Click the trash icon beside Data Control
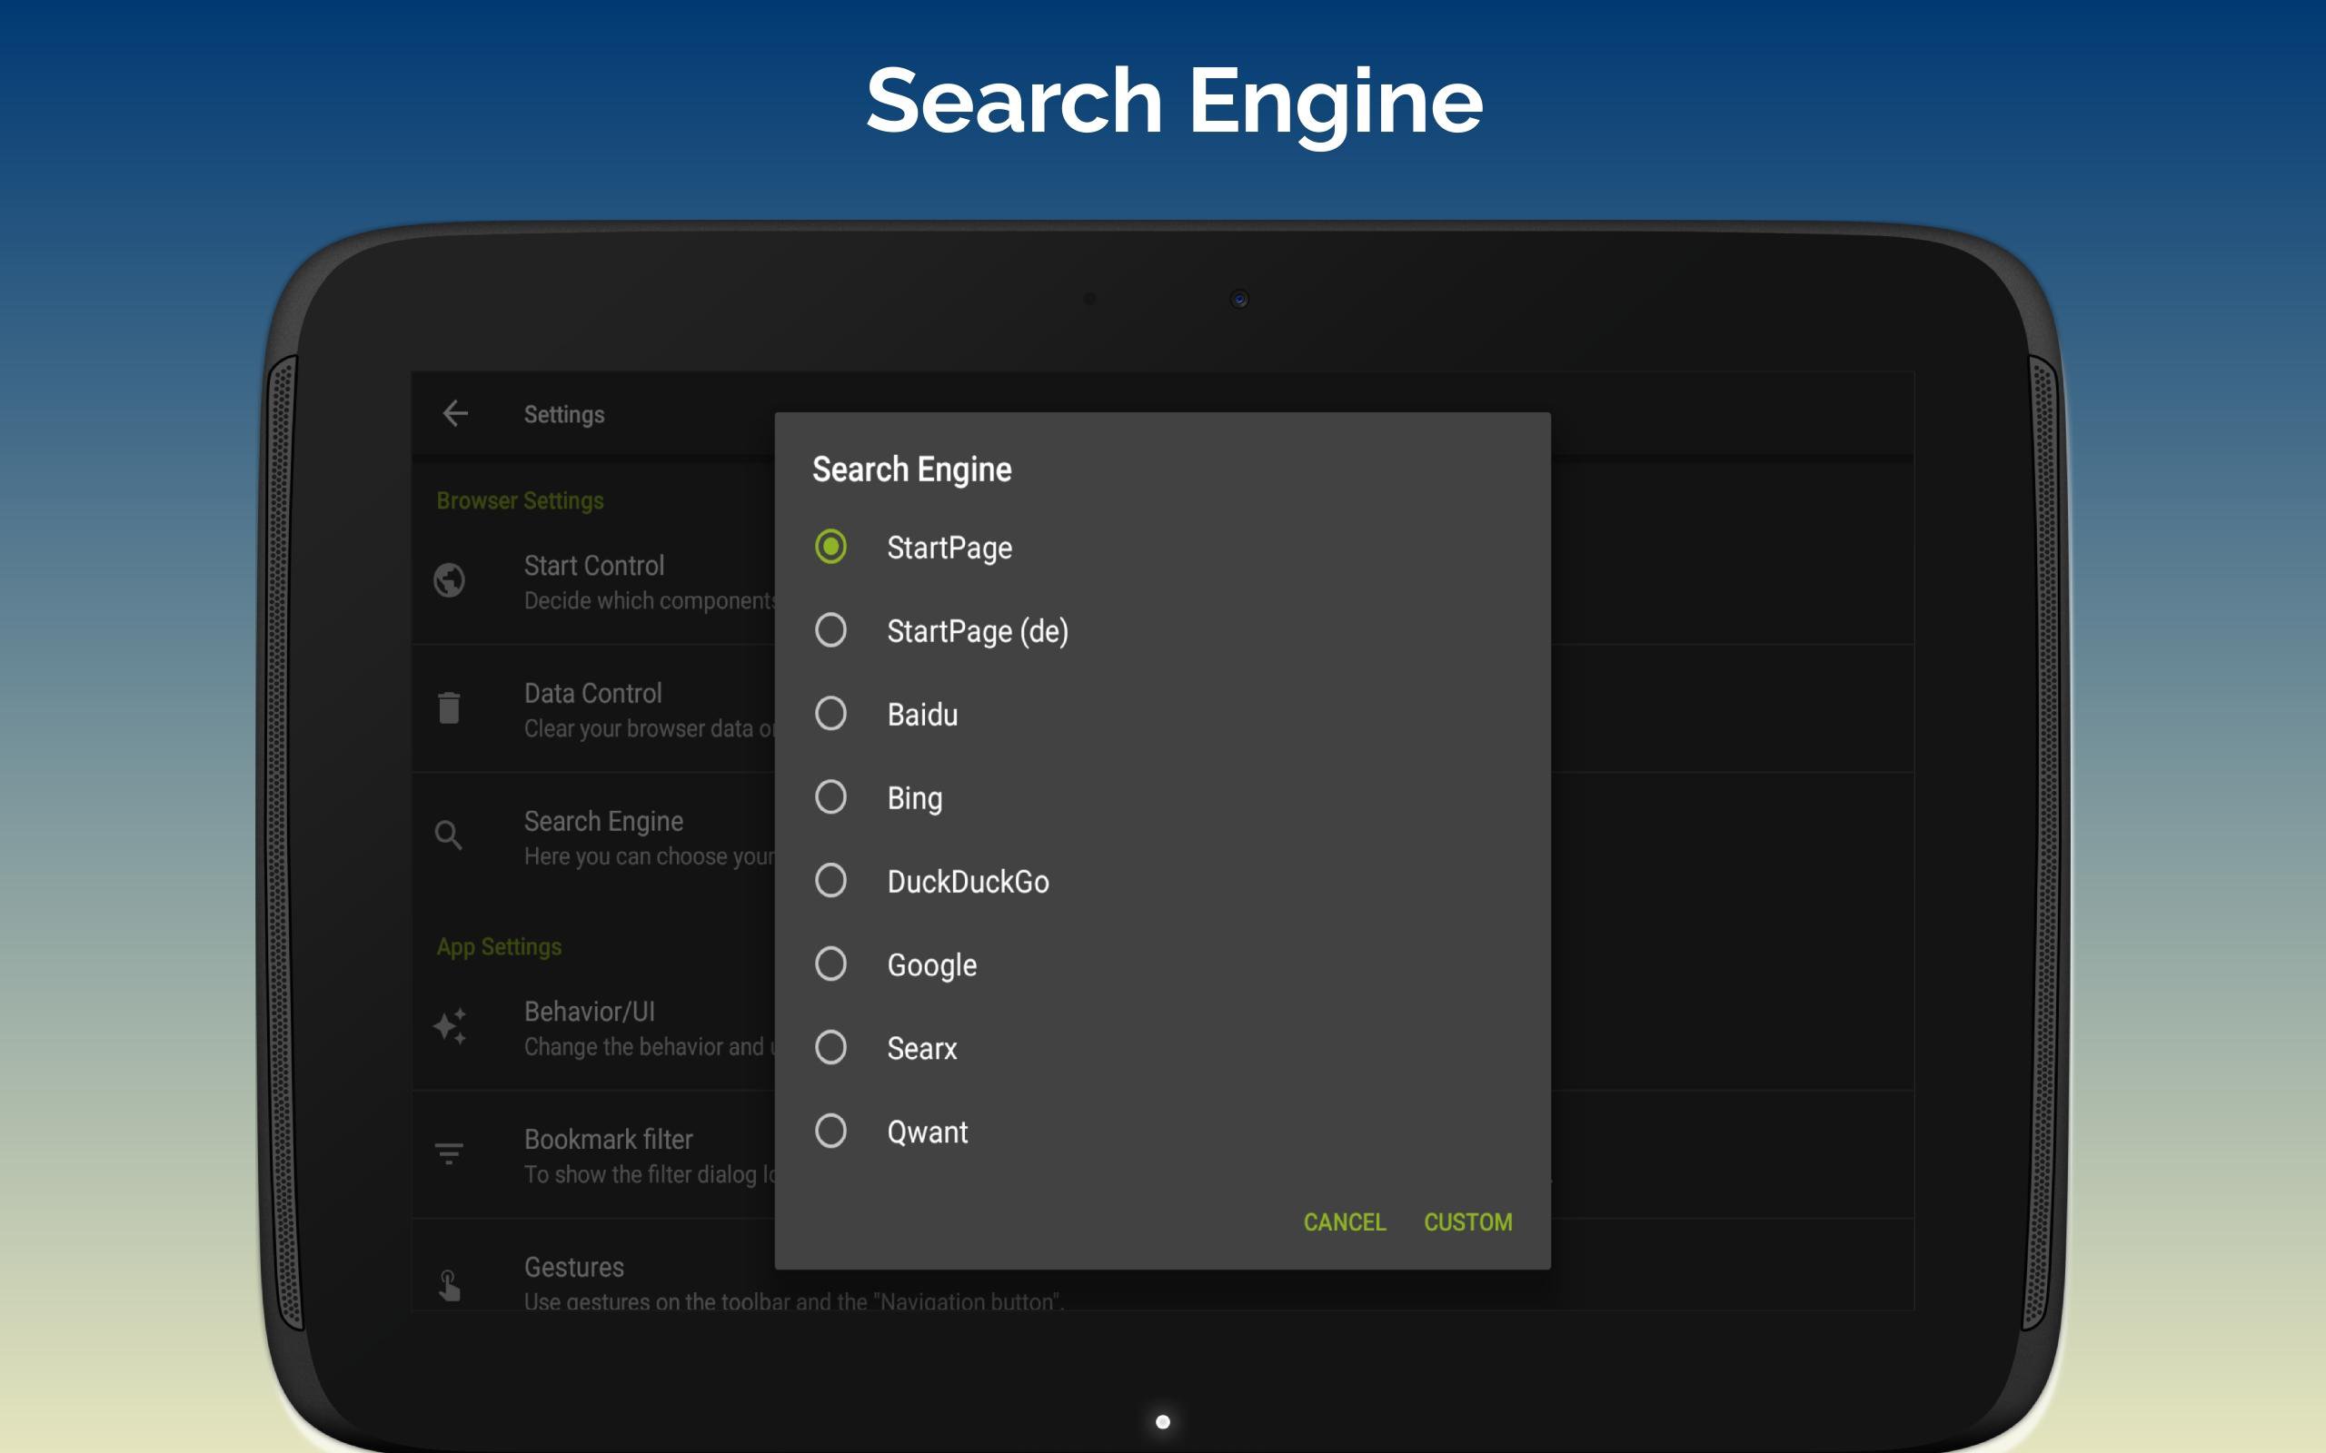The image size is (2326, 1453). (x=449, y=708)
